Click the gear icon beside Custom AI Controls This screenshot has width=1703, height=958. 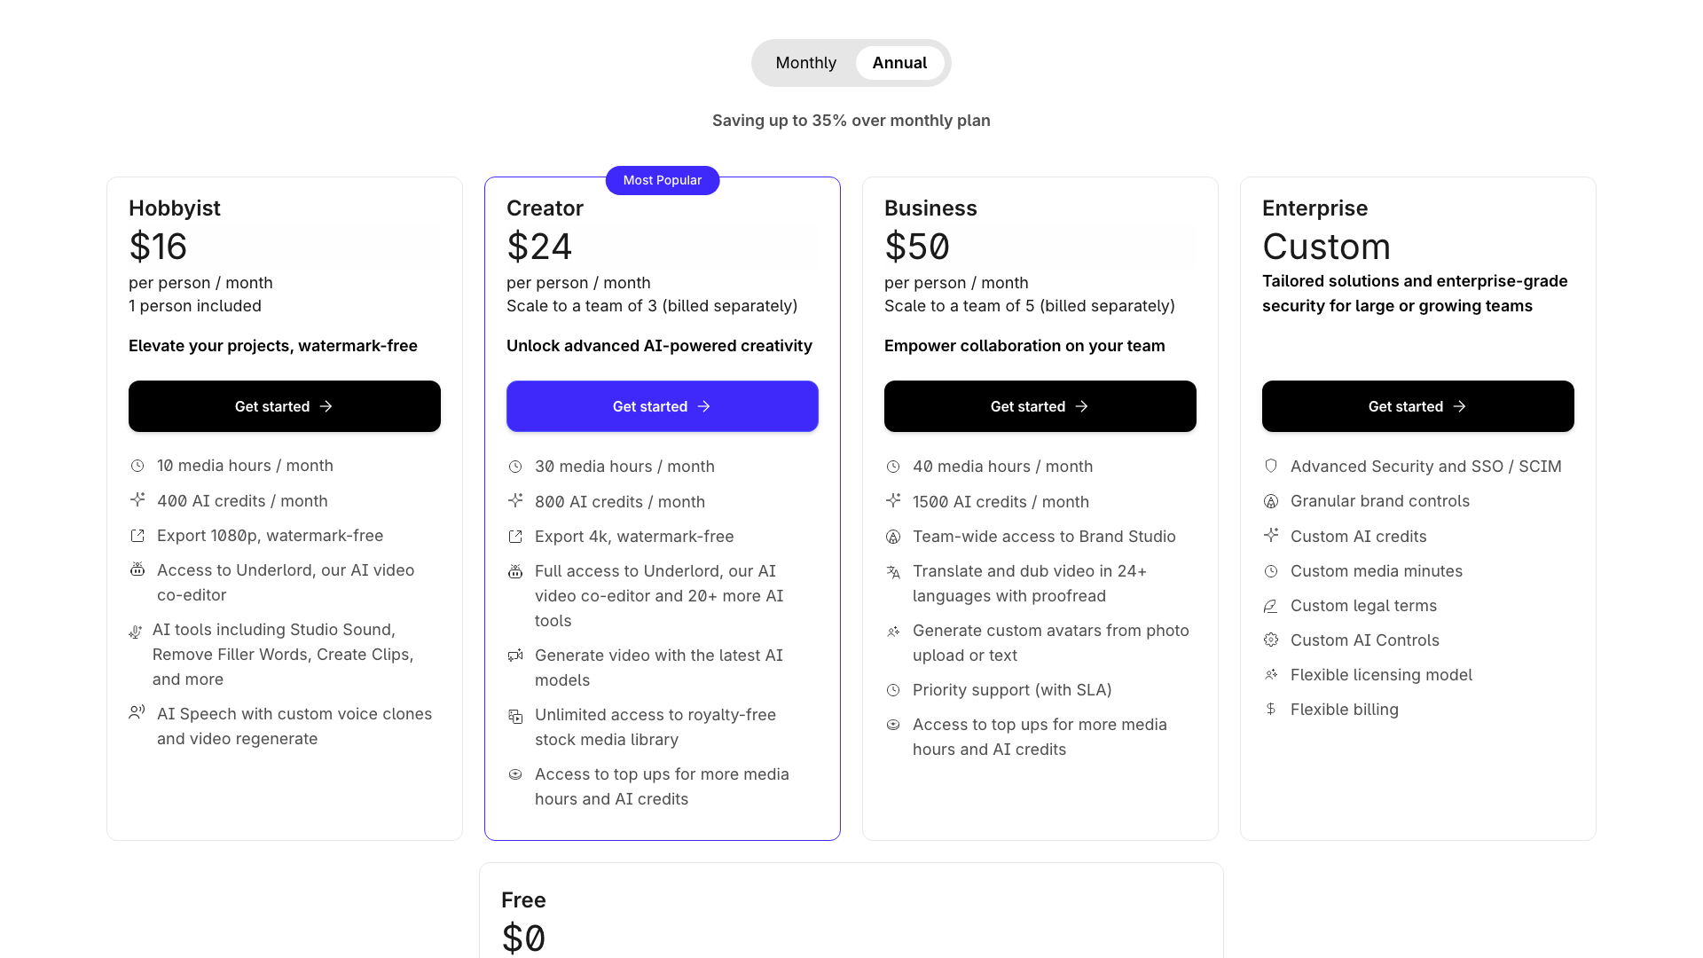[x=1271, y=640]
